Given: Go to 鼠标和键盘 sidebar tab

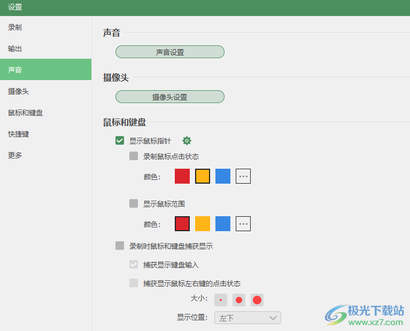Looking at the screenshot, I should click(46, 113).
